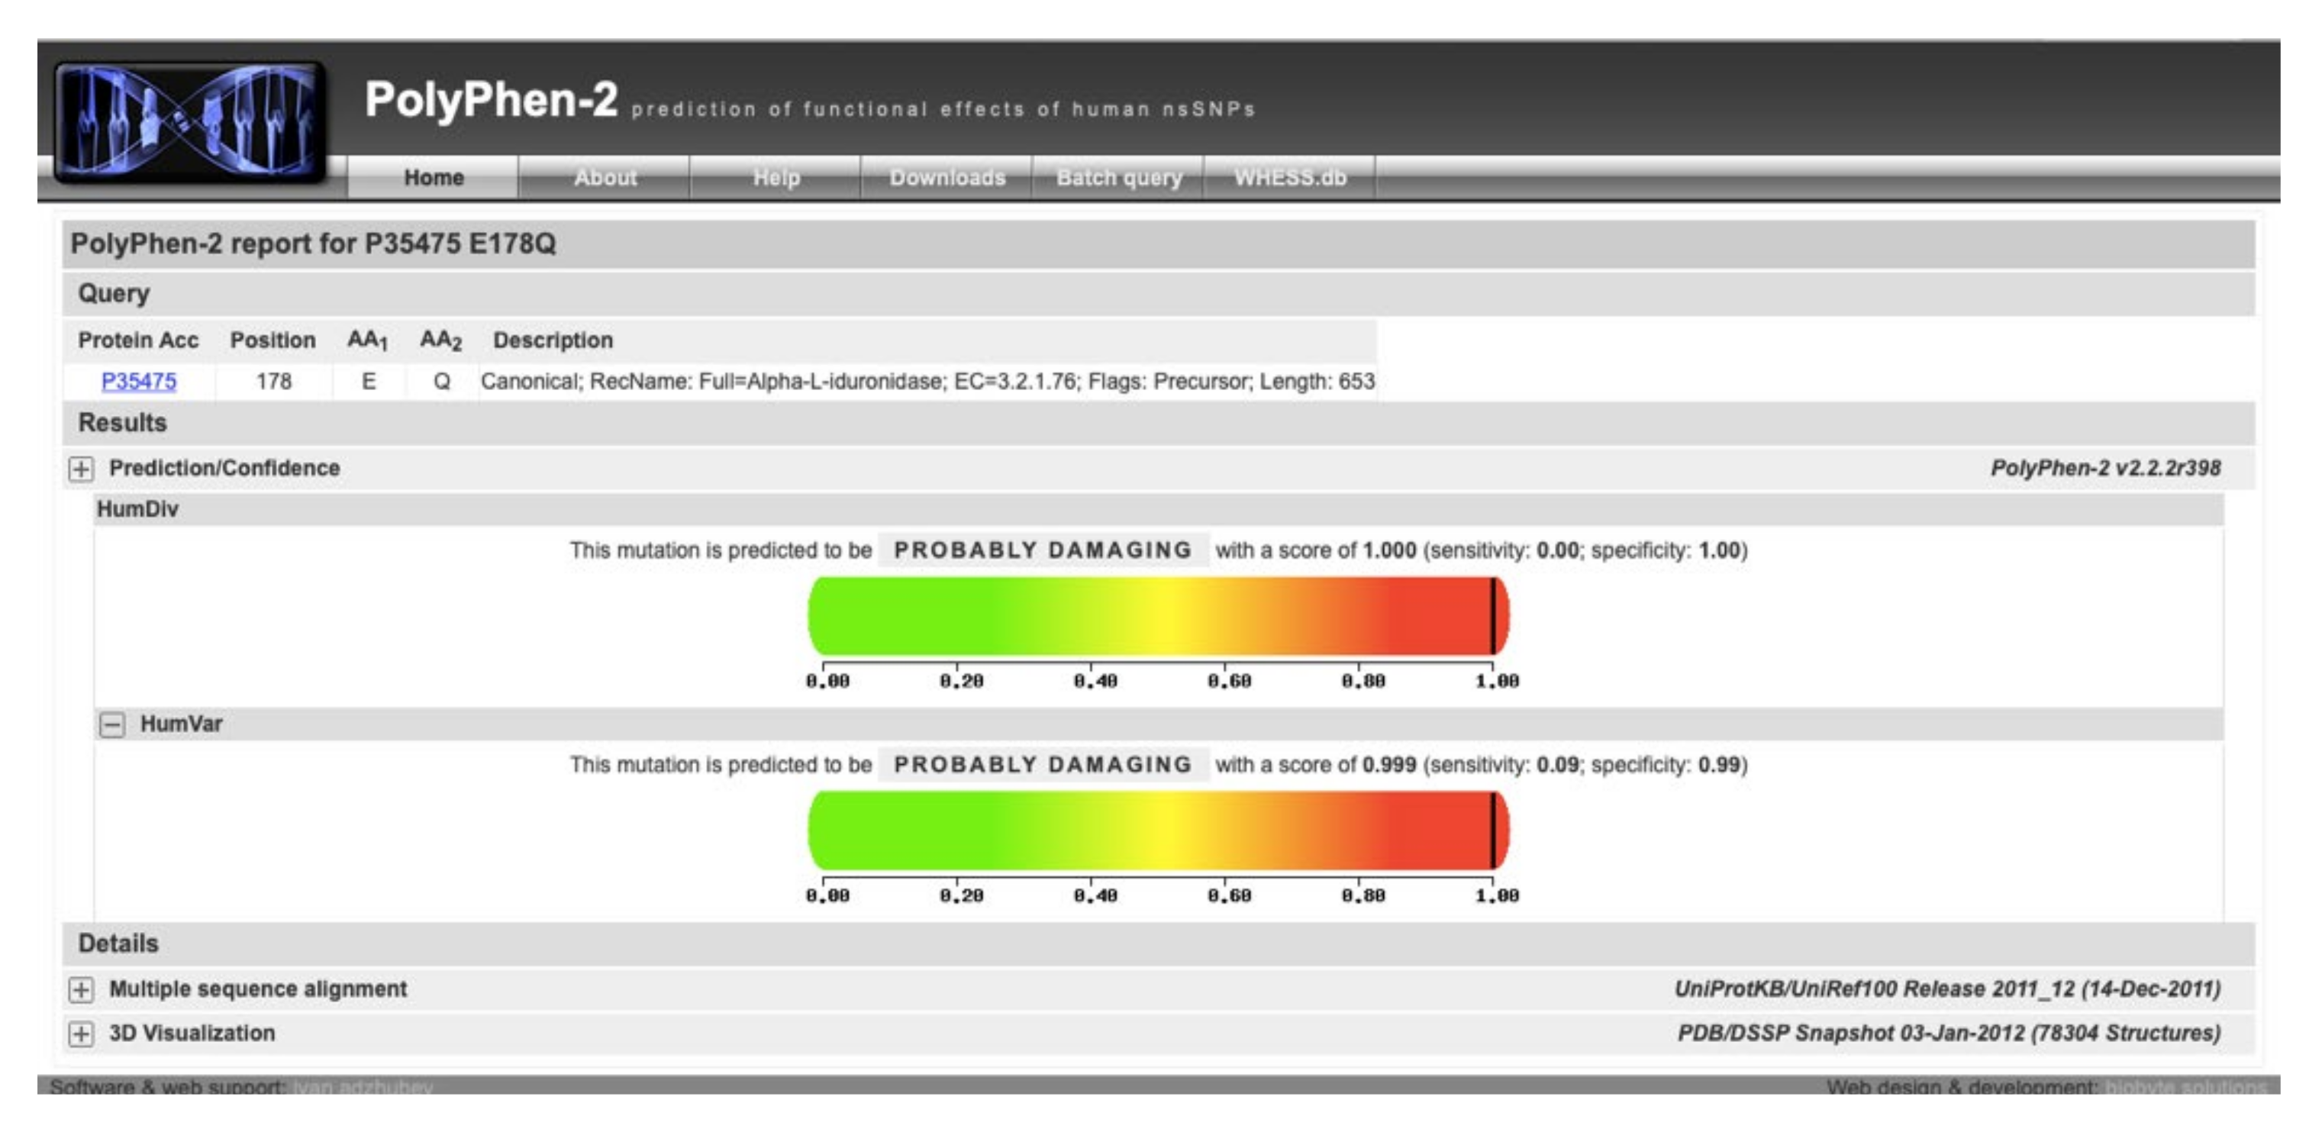Open the Home tab
The width and height of the screenshot is (2309, 1132).
tap(433, 177)
